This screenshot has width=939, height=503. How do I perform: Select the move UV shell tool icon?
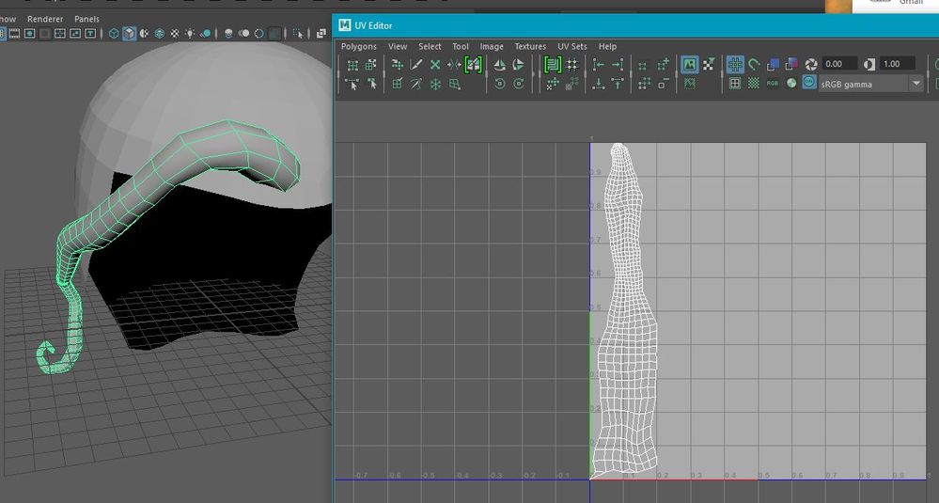pos(370,65)
